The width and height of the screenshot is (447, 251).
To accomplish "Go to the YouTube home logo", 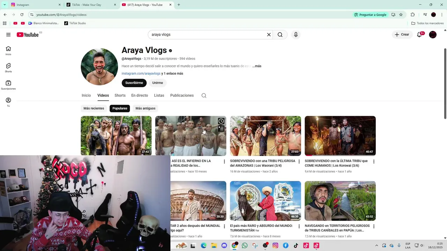I will [x=28, y=35].
